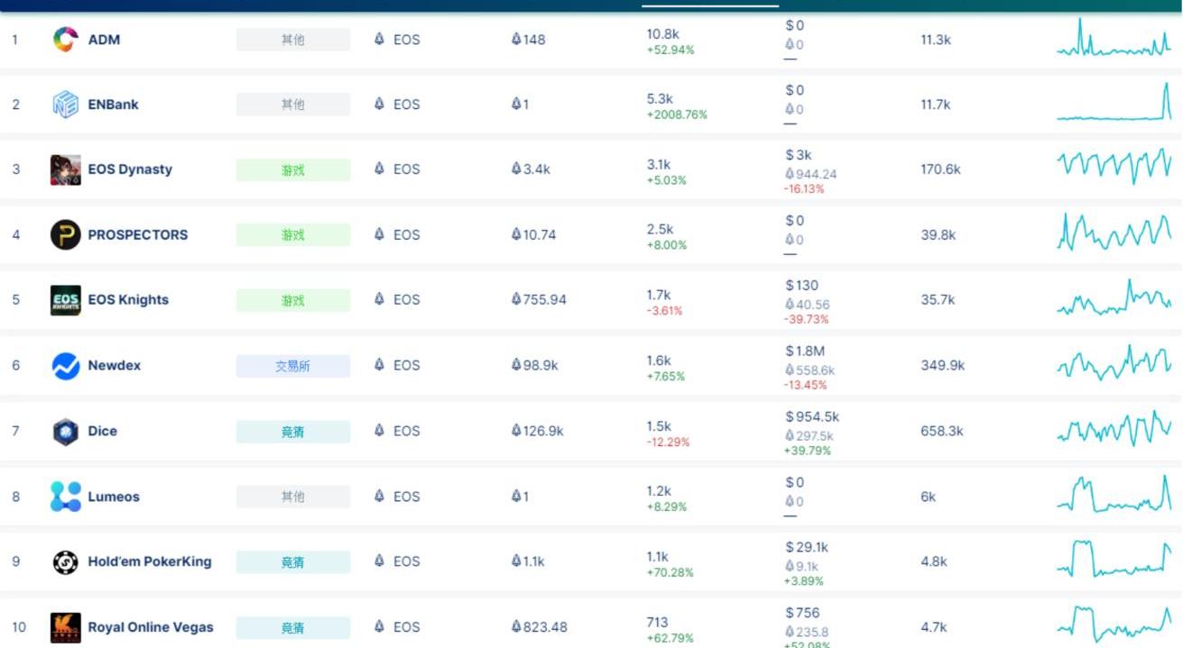Click the 755.94 balance for EOS Knights

[545, 299]
